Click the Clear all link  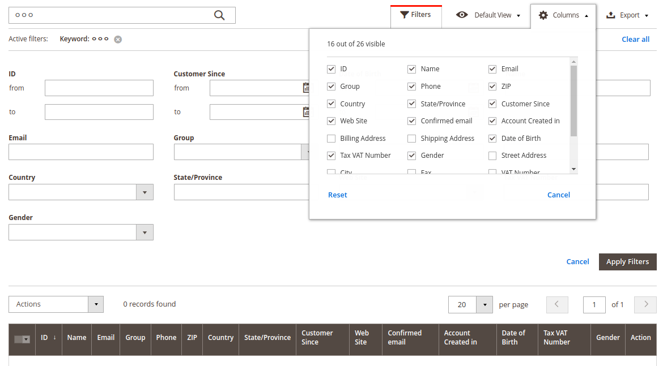(x=635, y=39)
